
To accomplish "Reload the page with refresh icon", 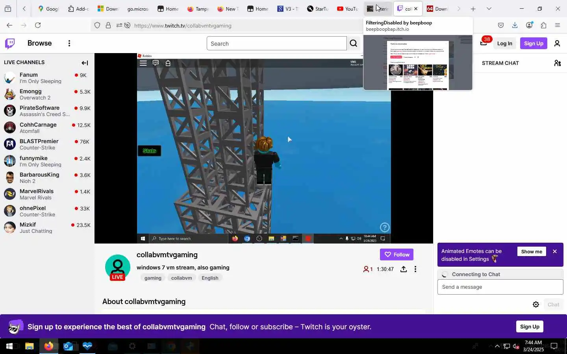I will tap(38, 25).
